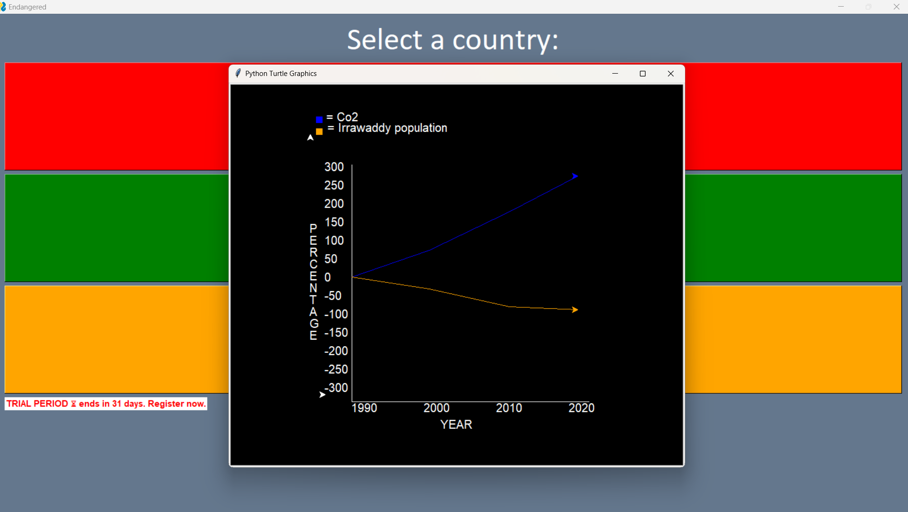This screenshot has height=512, width=908.
Task: Click the YEAR axis label
Action: (455, 424)
